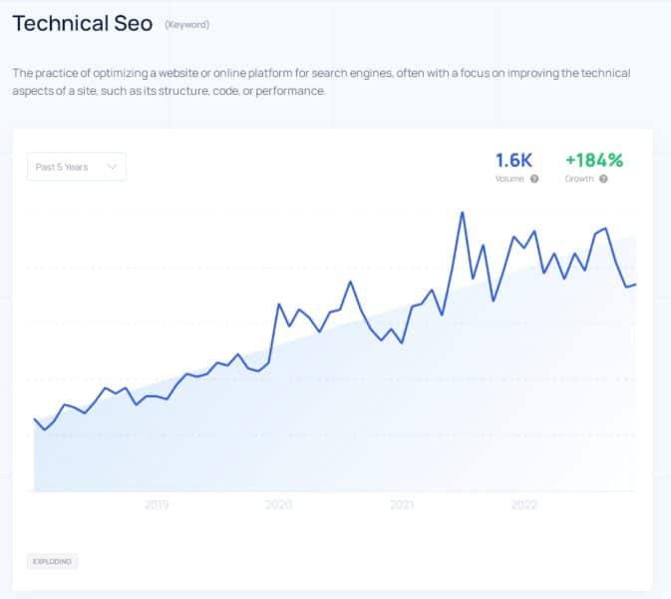The image size is (671, 599).
Task: Click the sharp 2020 spike on the trend line
Action: tap(279, 303)
